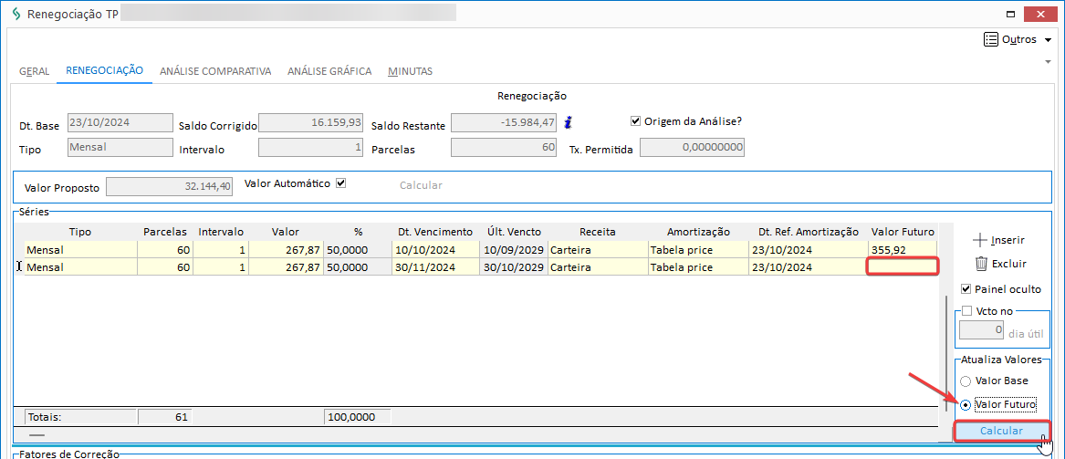Expand the Outros dropdown arrow

click(1048, 40)
